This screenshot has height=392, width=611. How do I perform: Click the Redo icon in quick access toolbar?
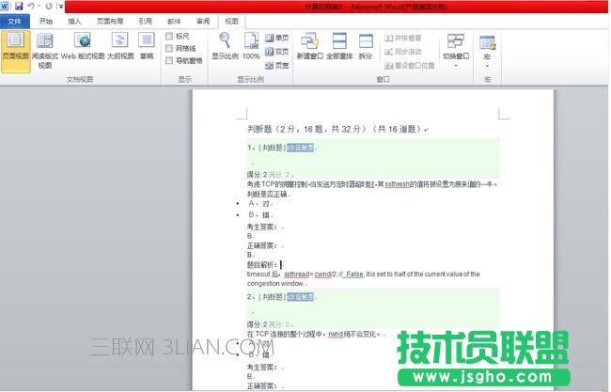[x=48, y=6]
